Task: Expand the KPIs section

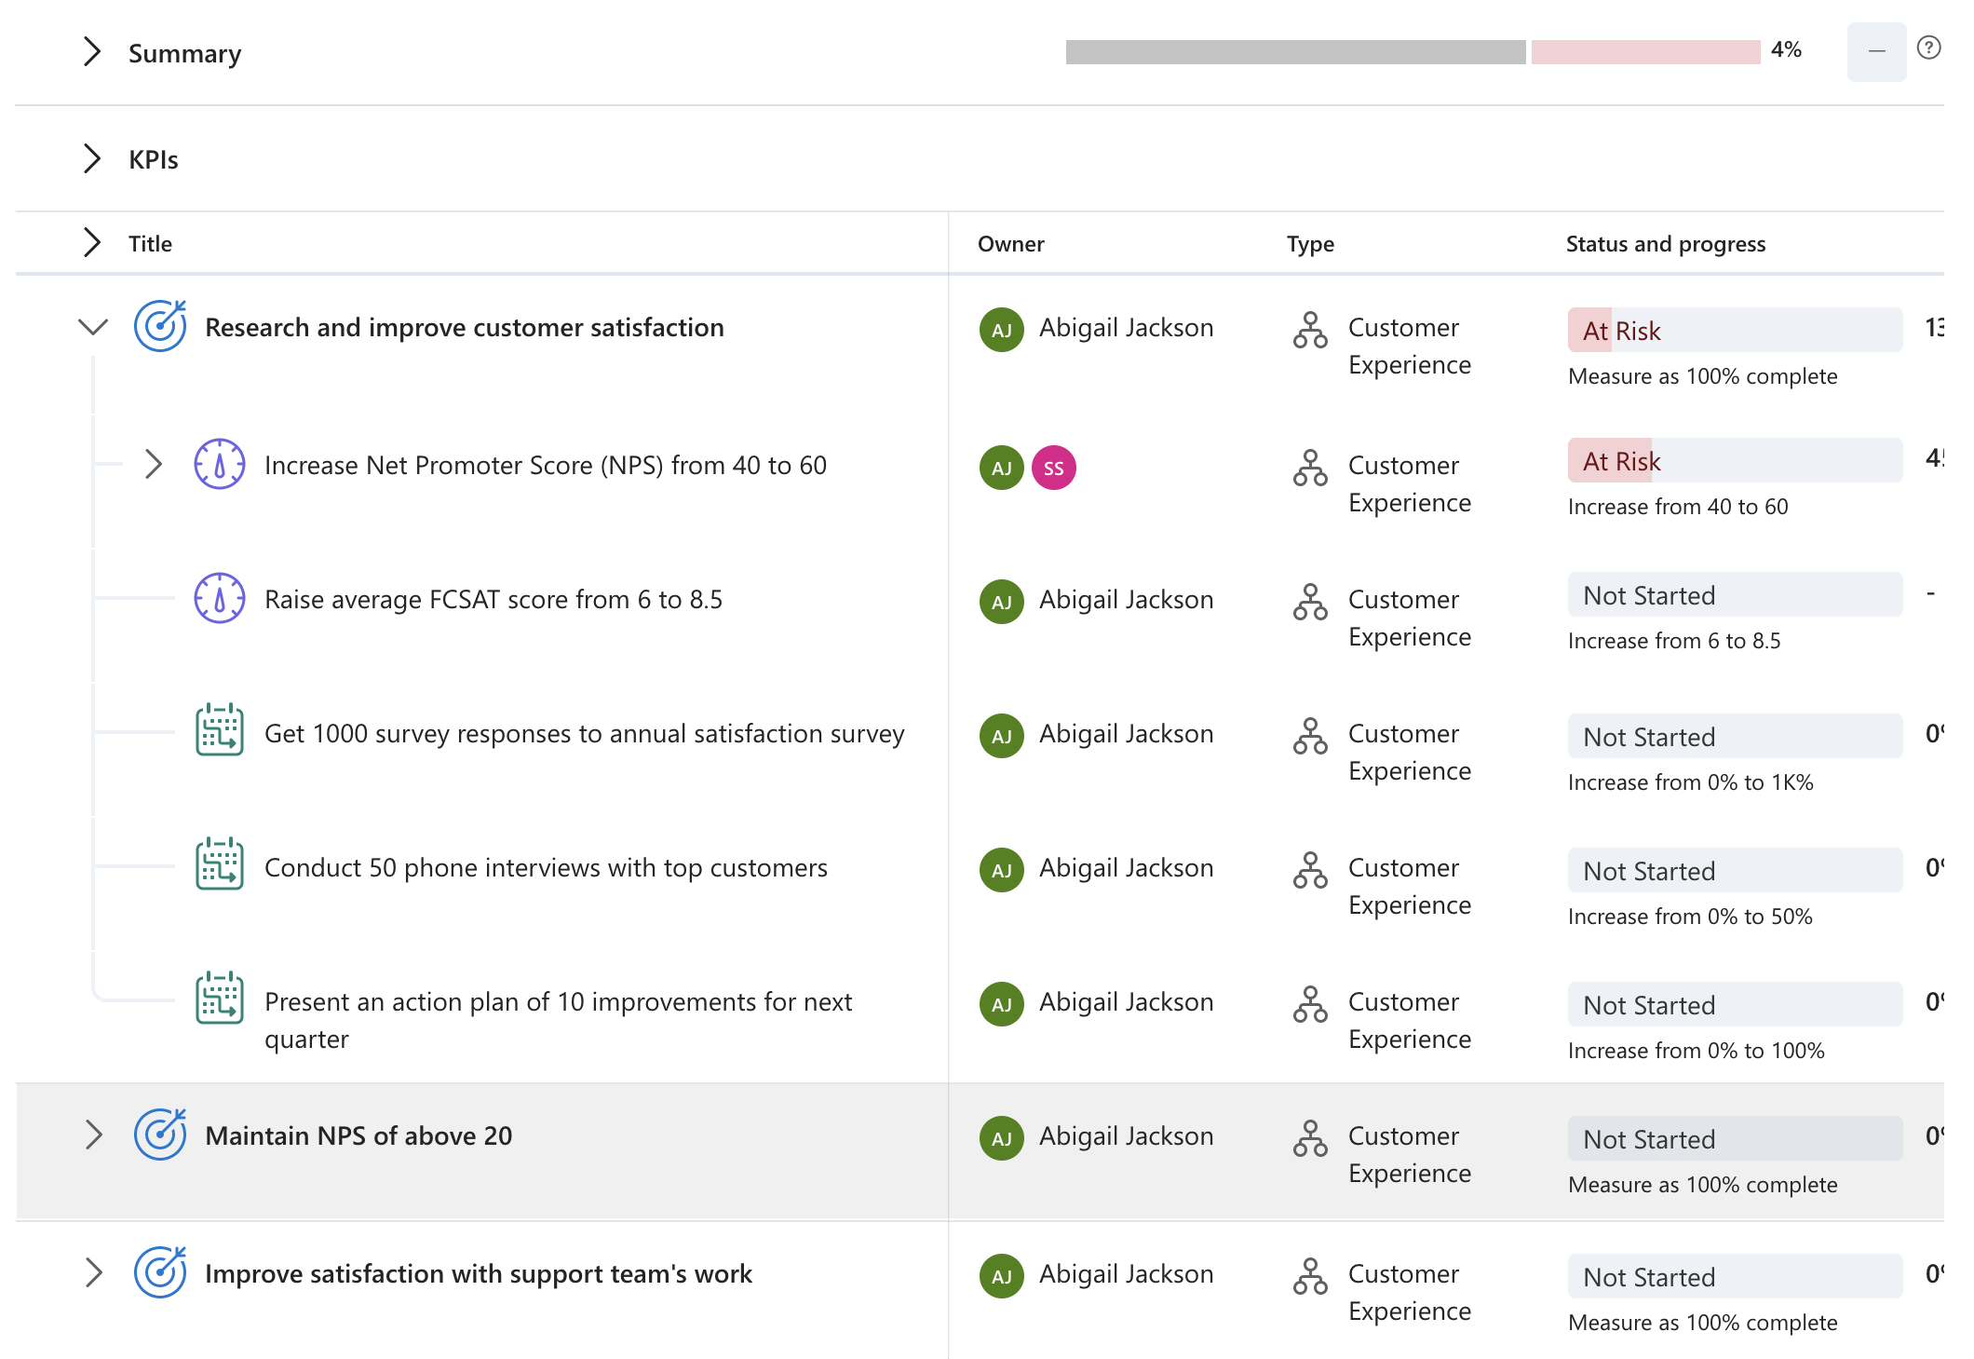Action: pyautogui.click(x=91, y=158)
